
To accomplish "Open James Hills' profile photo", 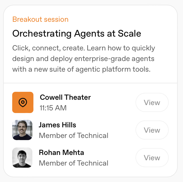I will [x=22, y=130].
